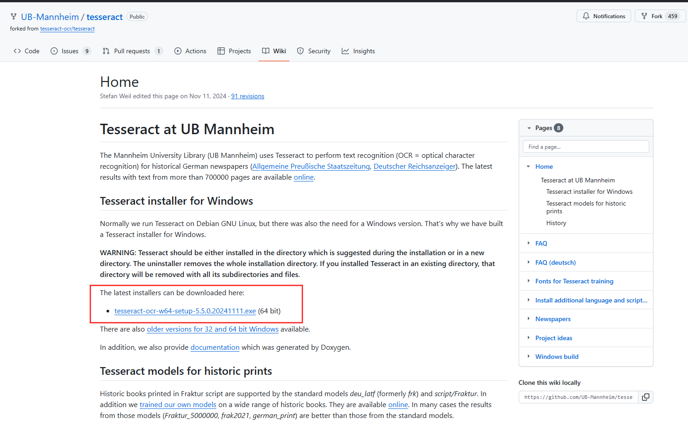Open Install additional language and script page
Screen dimensions: 688x433
(591, 300)
